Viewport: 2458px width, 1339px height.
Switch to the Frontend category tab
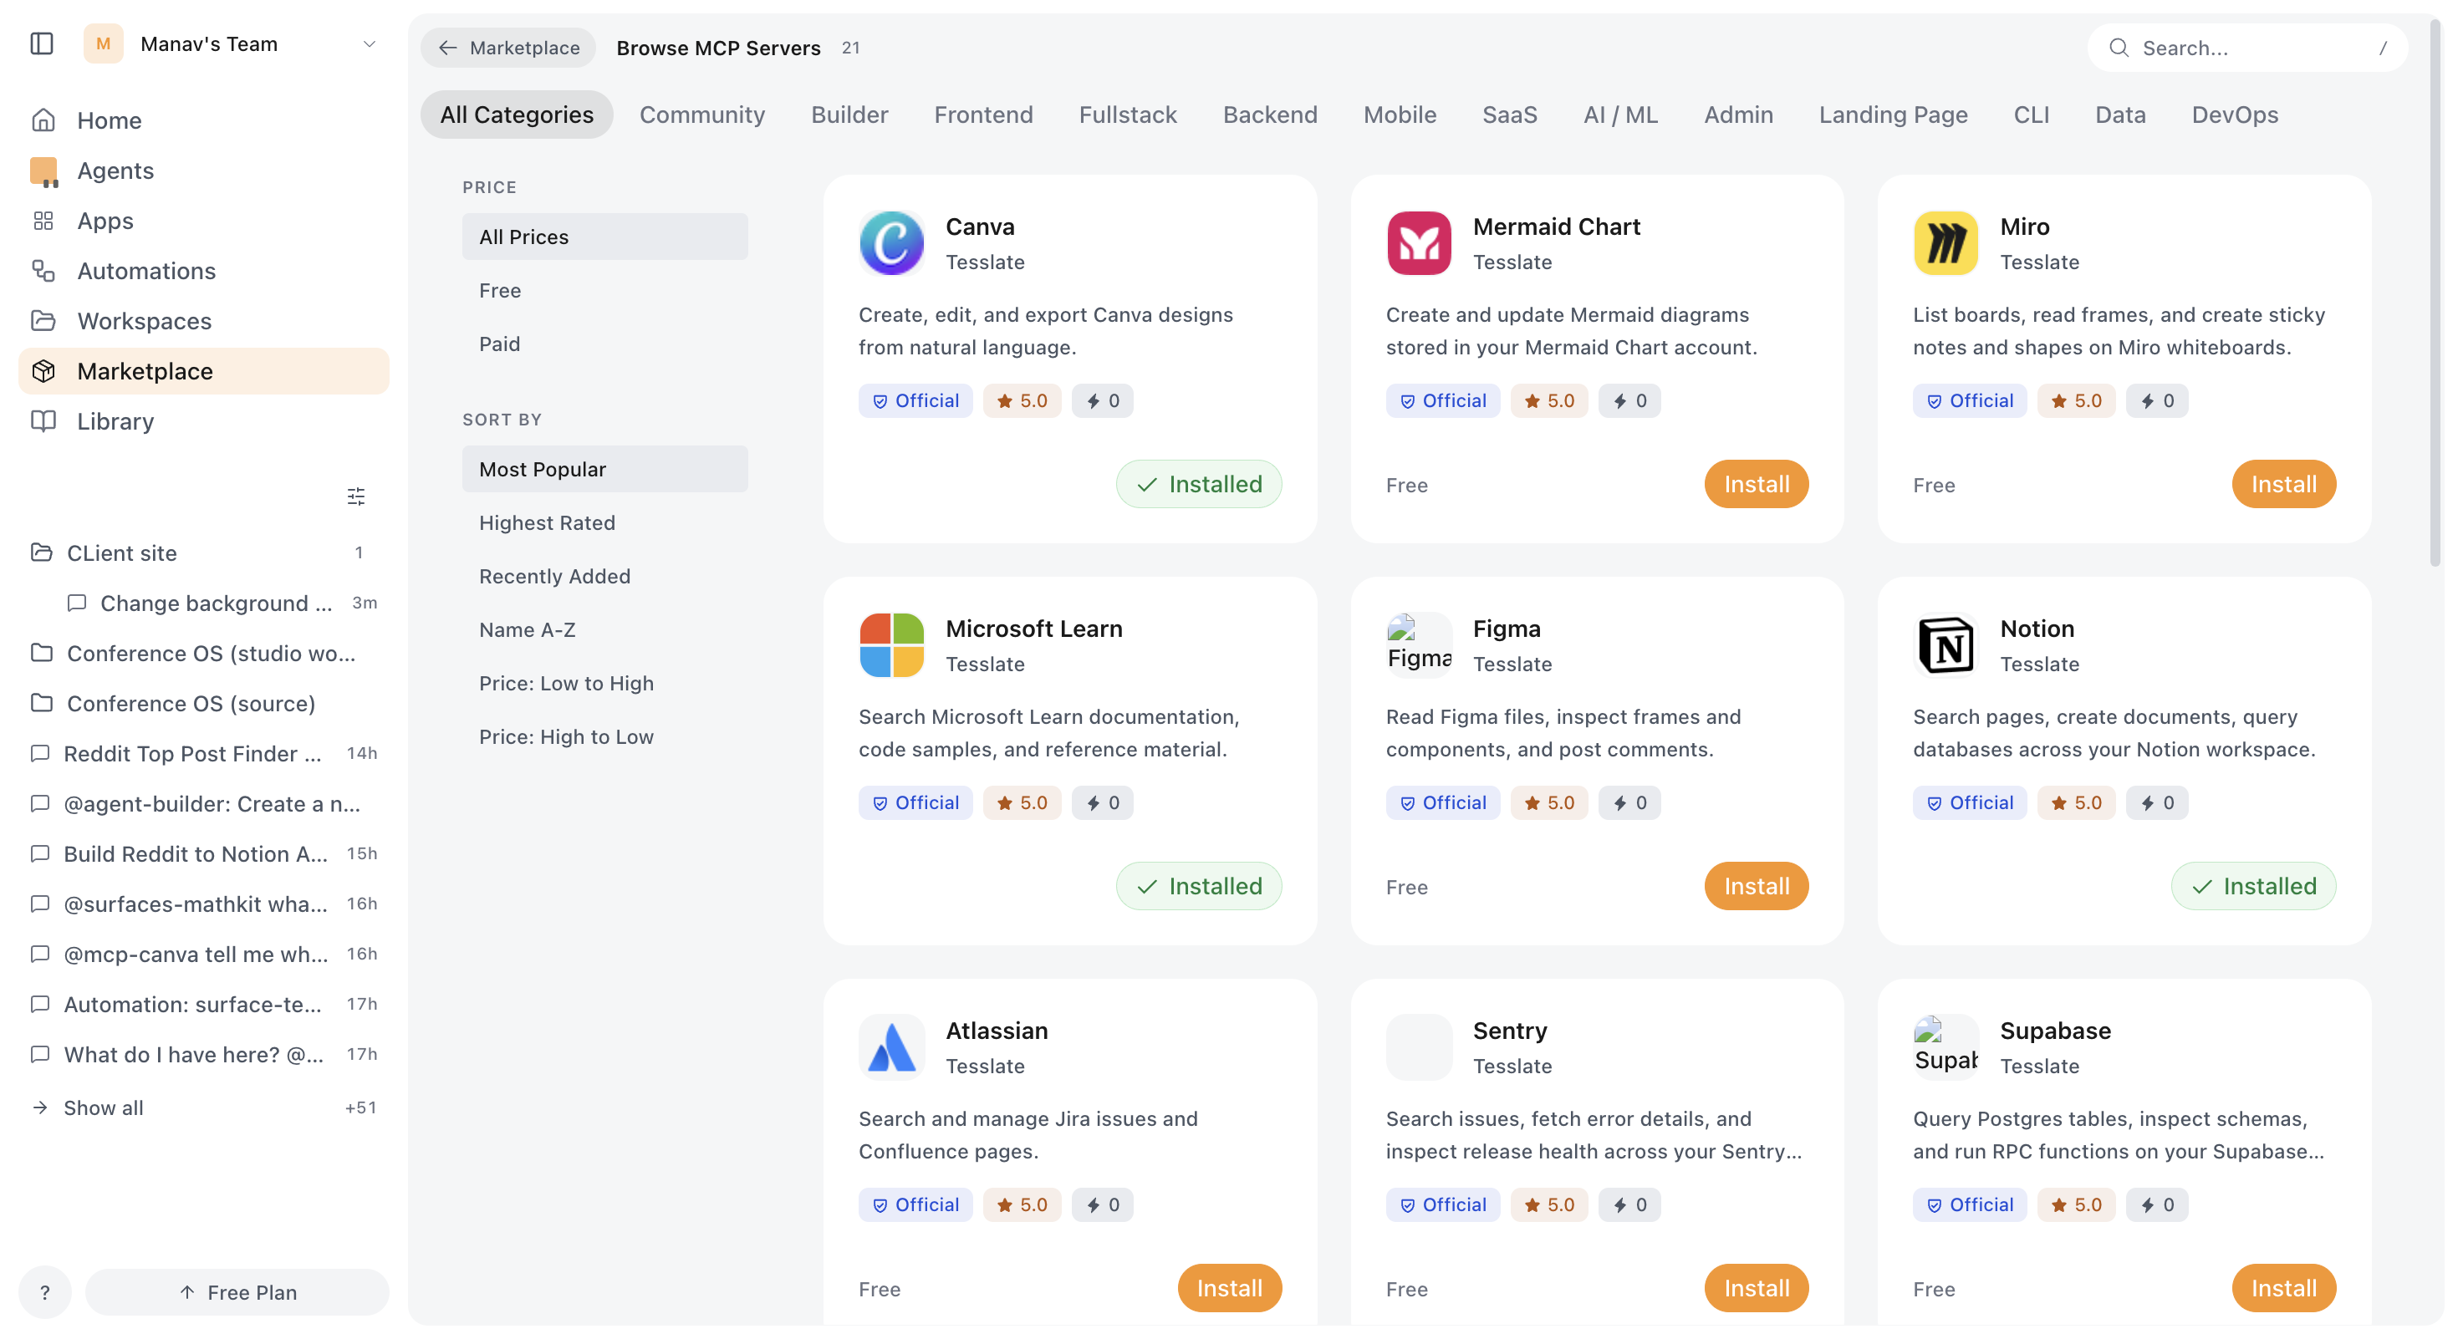983,115
